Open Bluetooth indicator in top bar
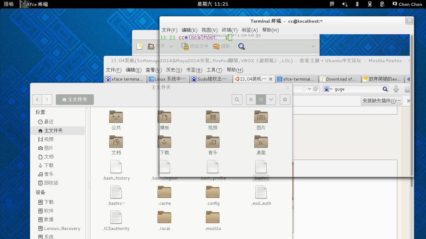Screen dimensions: 426x239 coord(357,4)
